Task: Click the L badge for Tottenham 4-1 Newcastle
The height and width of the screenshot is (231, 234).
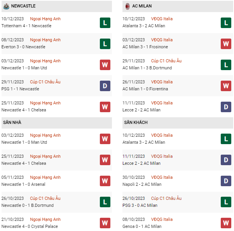Action: (105, 23)
